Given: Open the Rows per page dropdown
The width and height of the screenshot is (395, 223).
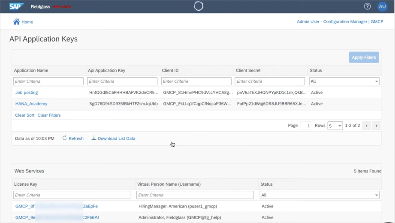Looking at the screenshot, I should [x=335, y=126].
